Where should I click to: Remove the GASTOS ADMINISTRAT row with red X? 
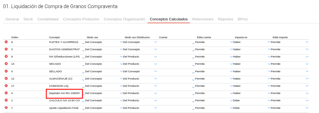click(6, 49)
